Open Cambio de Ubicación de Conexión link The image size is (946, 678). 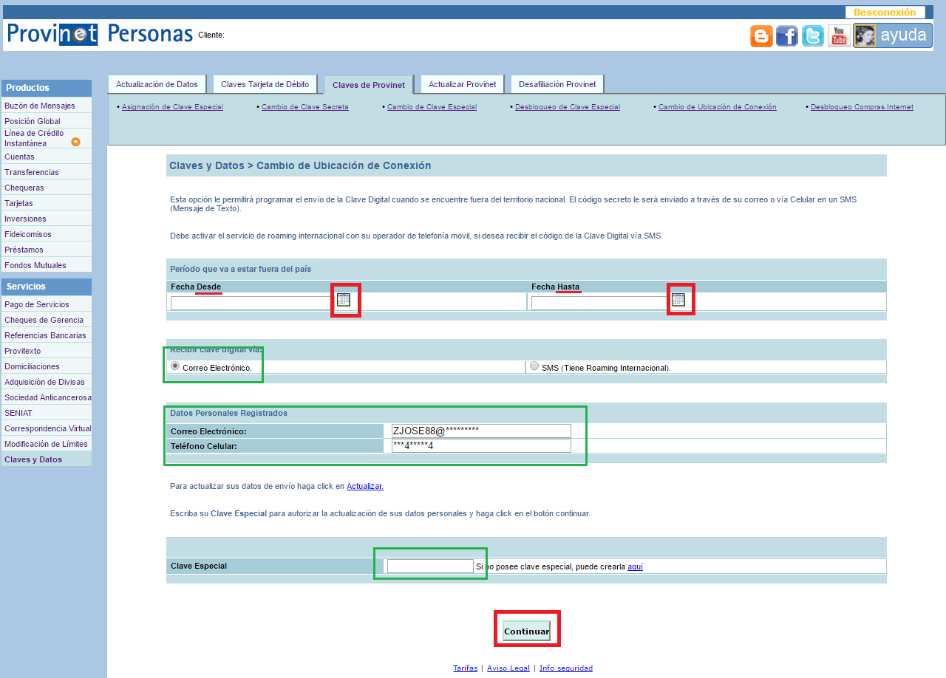(x=718, y=107)
